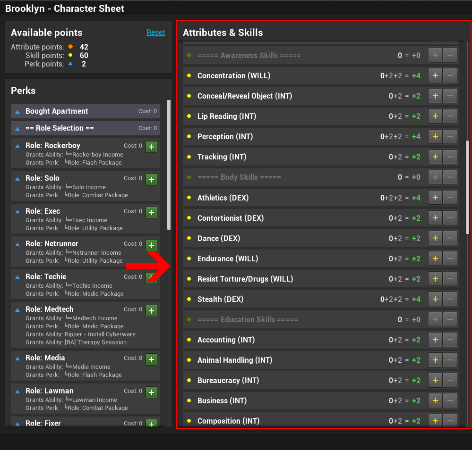Click the Reset link for available points
Screen dimensions: 472x450
(x=155, y=33)
